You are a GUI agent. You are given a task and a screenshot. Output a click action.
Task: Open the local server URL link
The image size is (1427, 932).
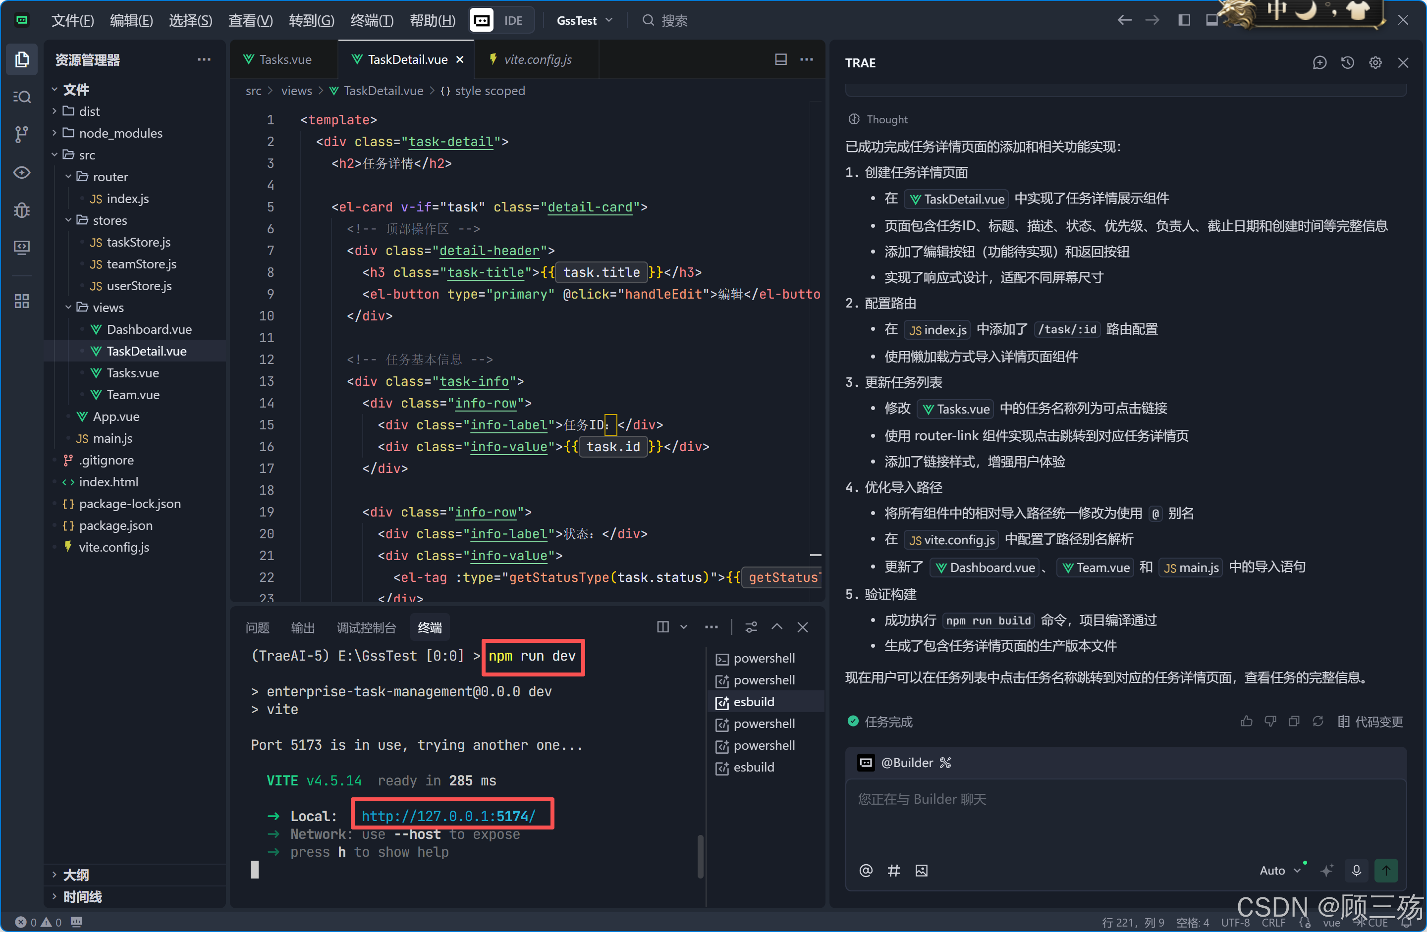[448, 816]
